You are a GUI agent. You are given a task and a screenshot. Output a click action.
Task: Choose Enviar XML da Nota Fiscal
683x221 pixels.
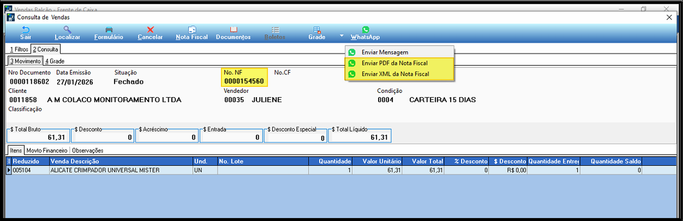(x=399, y=74)
